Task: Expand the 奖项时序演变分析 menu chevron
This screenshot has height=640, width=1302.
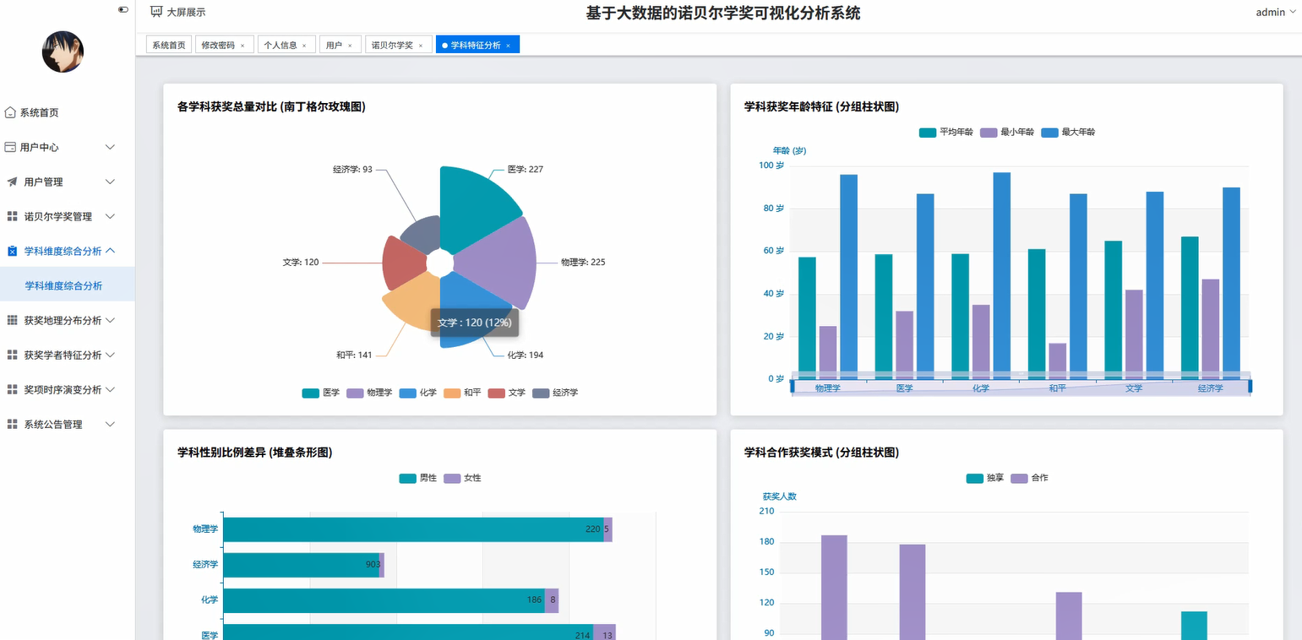Action: pyautogui.click(x=110, y=389)
